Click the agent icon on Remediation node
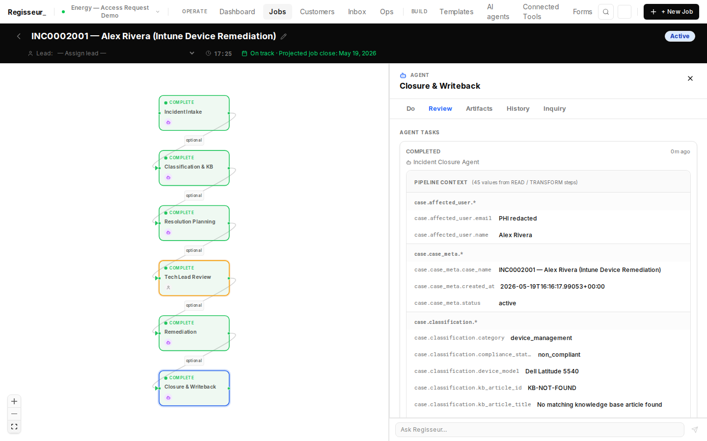 click(168, 343)
